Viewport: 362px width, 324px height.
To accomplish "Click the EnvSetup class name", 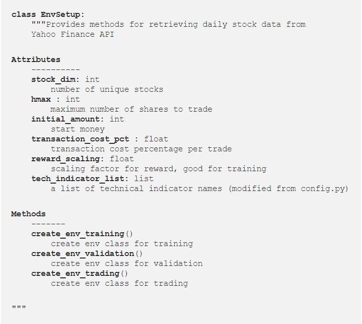I will (x=60, y=14).
